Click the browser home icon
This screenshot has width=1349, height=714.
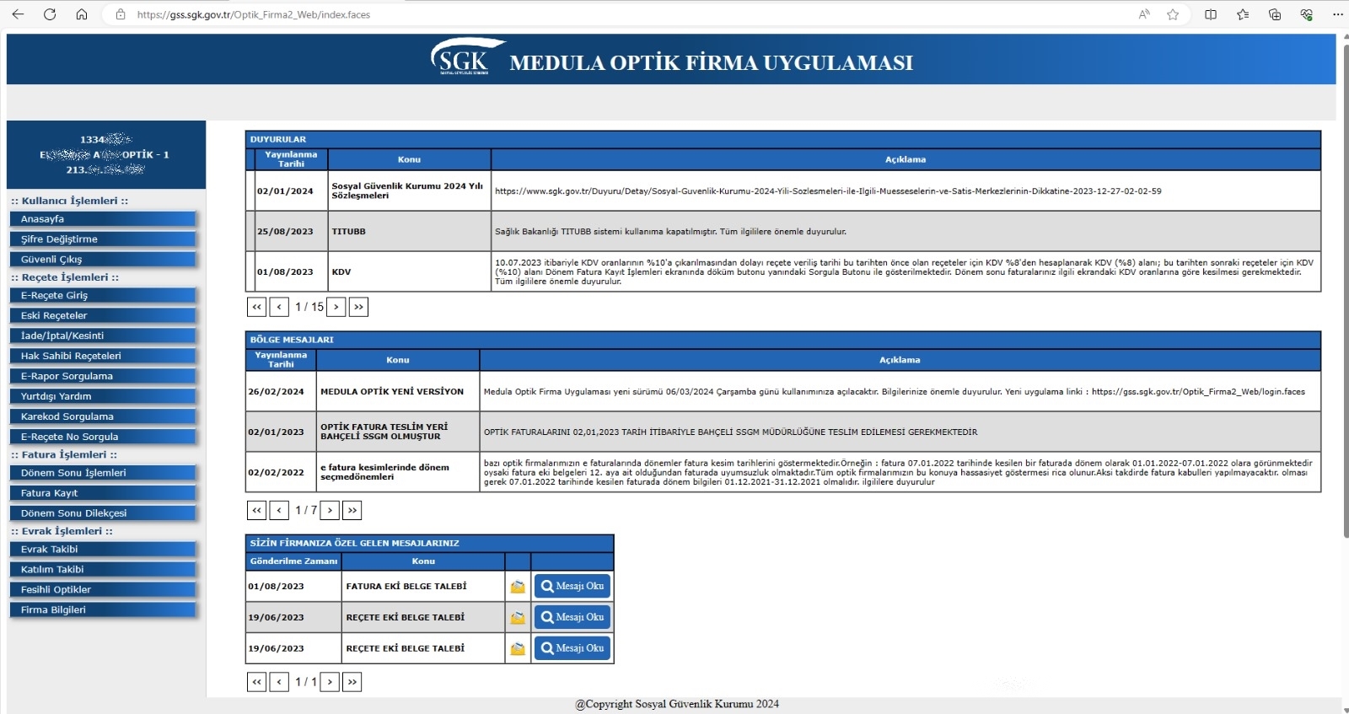(x=82, y=14)
